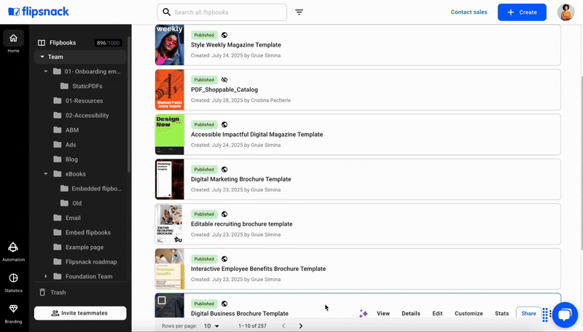Go to the Statistics section
The width and height of the screenshot is (583, 332).
(x=13, y=279)
